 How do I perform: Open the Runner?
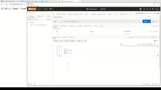(x=45, y=9)
